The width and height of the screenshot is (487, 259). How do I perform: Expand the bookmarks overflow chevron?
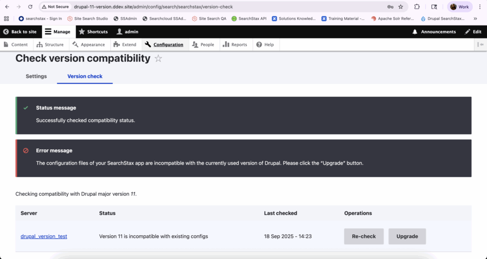475,18
